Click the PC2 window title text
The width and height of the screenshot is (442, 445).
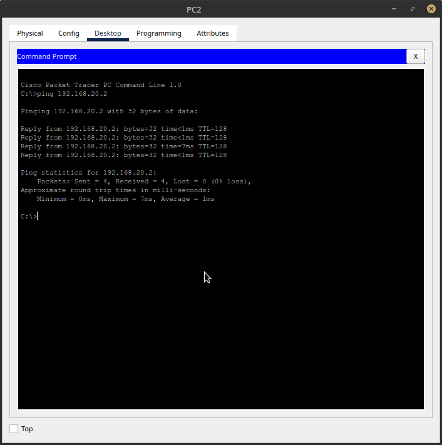[x=194, y=9]
